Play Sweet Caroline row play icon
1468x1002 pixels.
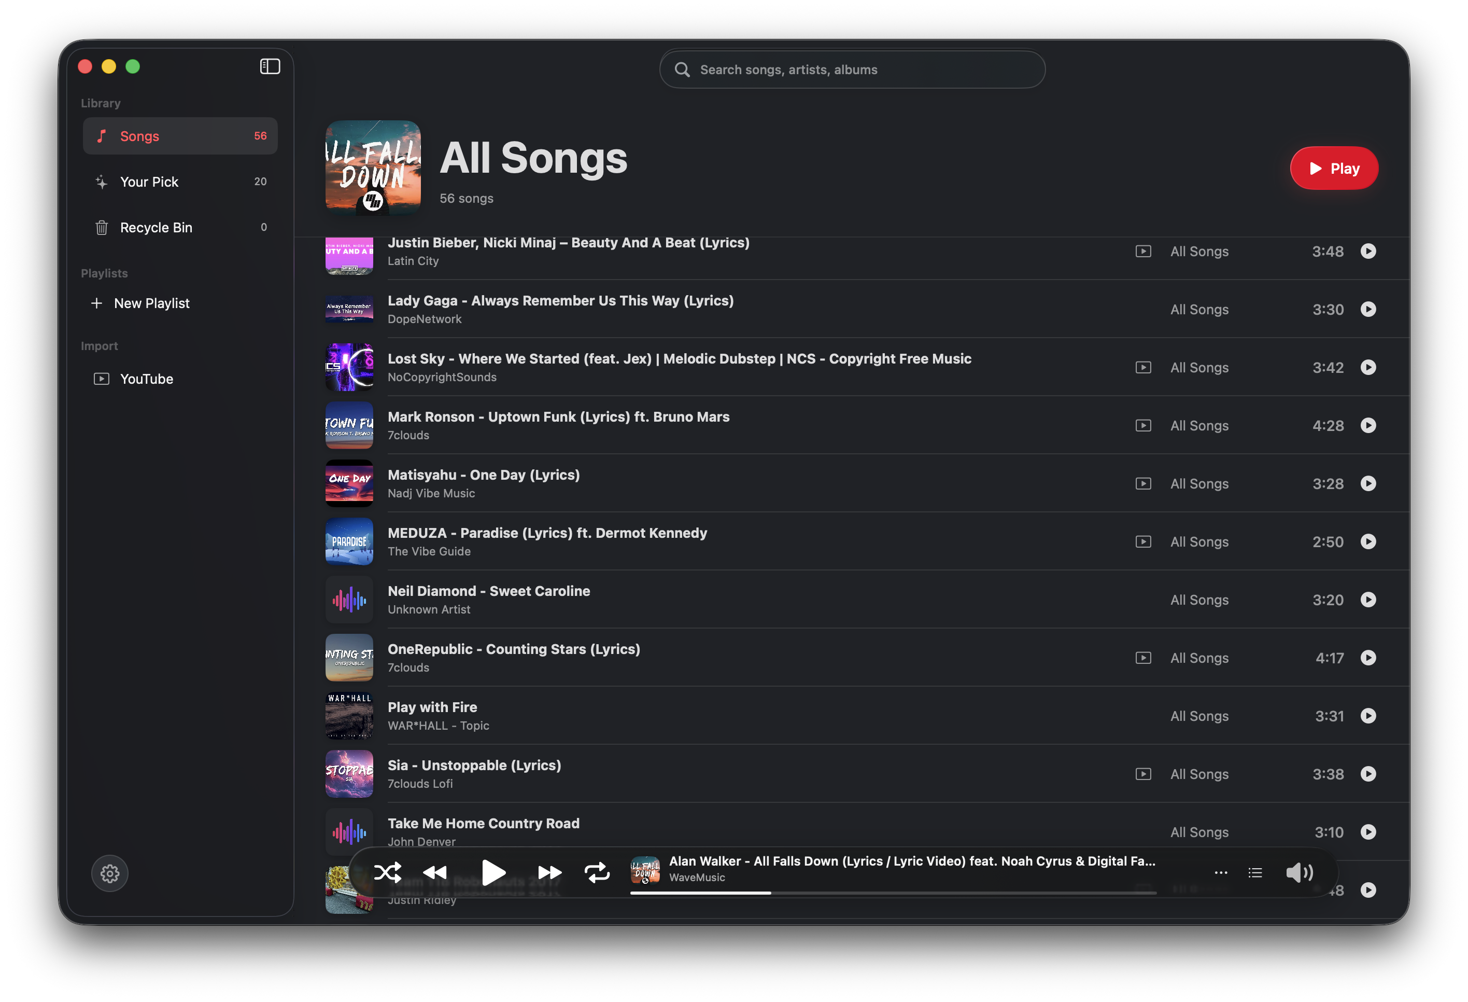[x=1368, y=600]
